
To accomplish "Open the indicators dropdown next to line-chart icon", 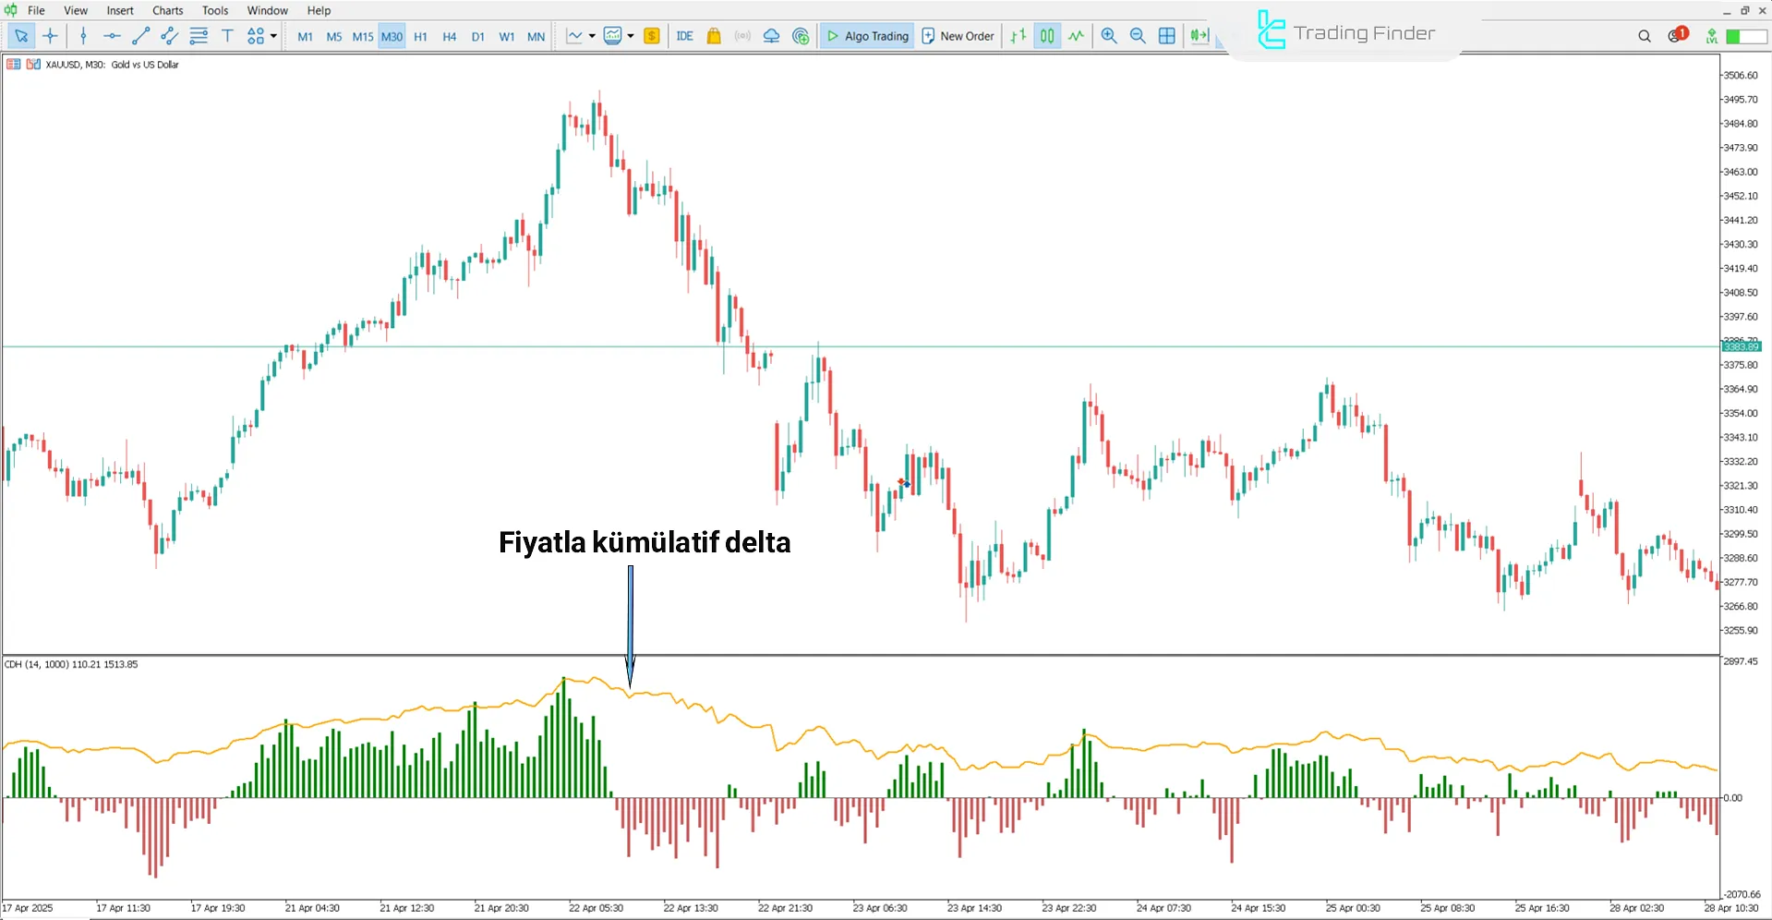I will [x=594, y=36].
